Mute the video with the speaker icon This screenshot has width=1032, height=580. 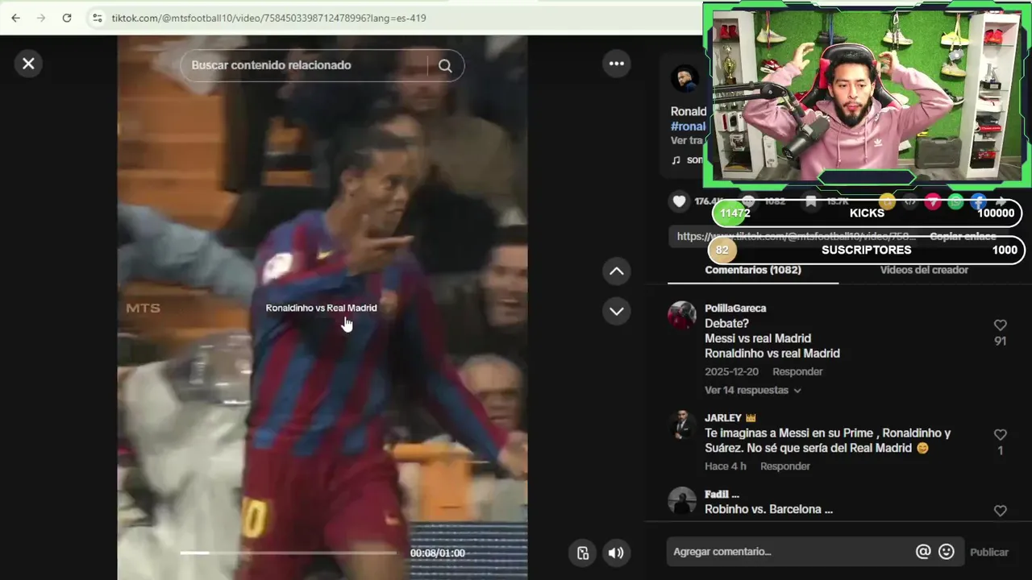tap(616, 553)
